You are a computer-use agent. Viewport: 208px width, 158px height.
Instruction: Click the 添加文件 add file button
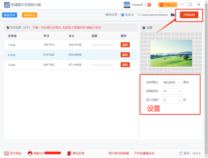[10, 15]
